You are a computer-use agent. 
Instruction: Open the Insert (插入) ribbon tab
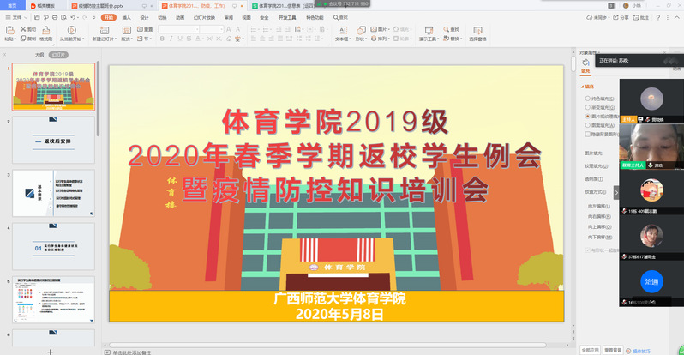coord(127,17)
